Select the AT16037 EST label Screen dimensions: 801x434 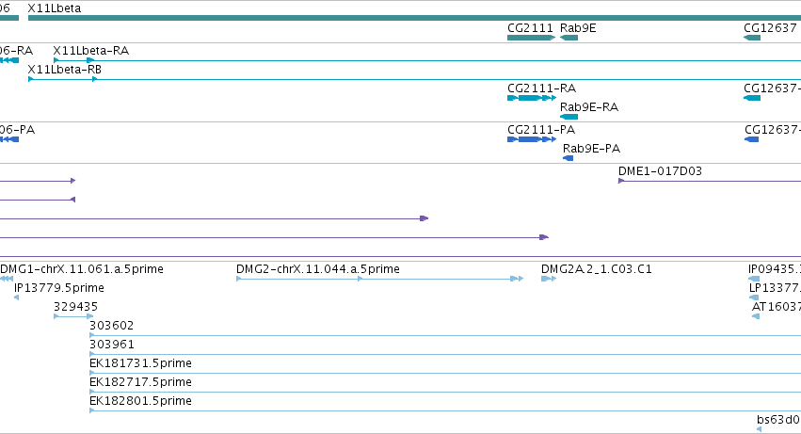click(777, 307)
